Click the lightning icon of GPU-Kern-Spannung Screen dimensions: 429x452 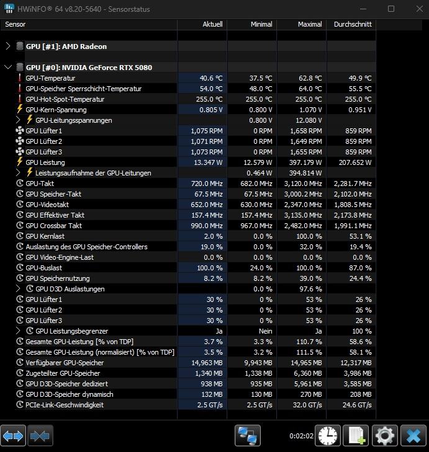click(20, 110)
